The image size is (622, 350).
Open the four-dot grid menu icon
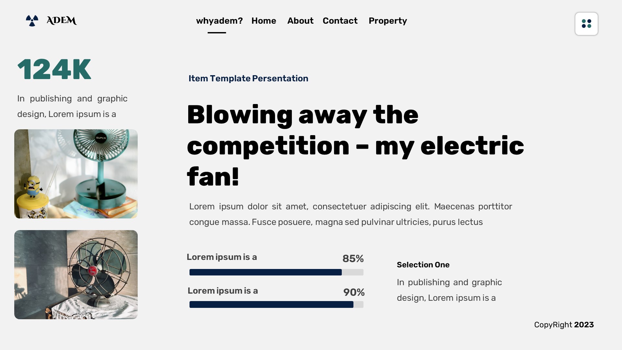(x=586, y=24)
